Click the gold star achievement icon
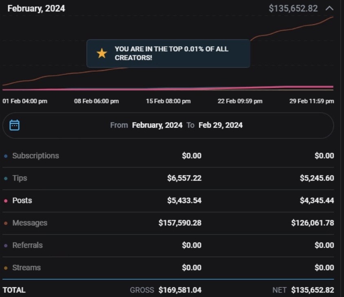The image size is (344, 297). point(101,53)
